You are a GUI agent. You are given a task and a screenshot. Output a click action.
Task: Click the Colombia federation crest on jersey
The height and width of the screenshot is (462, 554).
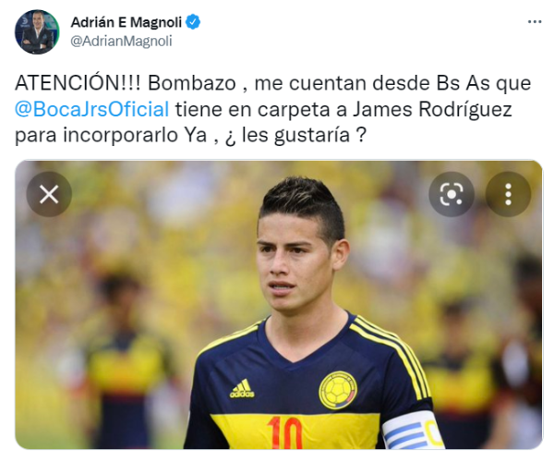point(338,390)
